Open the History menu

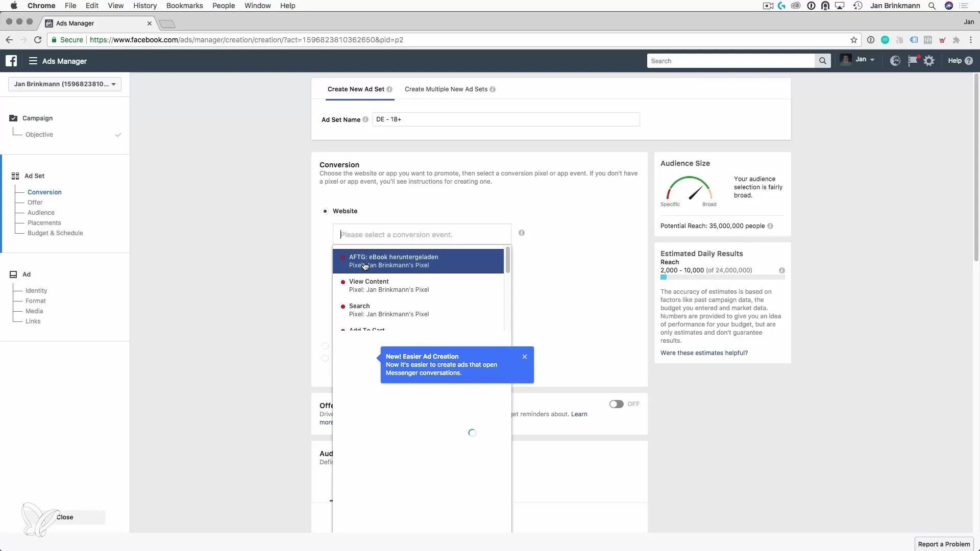(x=145, y=6)
